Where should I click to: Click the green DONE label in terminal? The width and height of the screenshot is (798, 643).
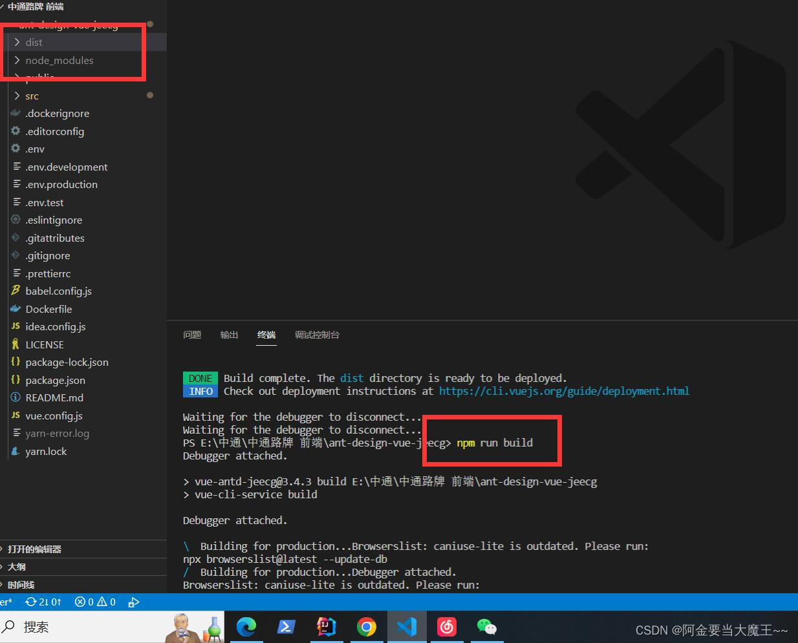click(x=200, y=378)
